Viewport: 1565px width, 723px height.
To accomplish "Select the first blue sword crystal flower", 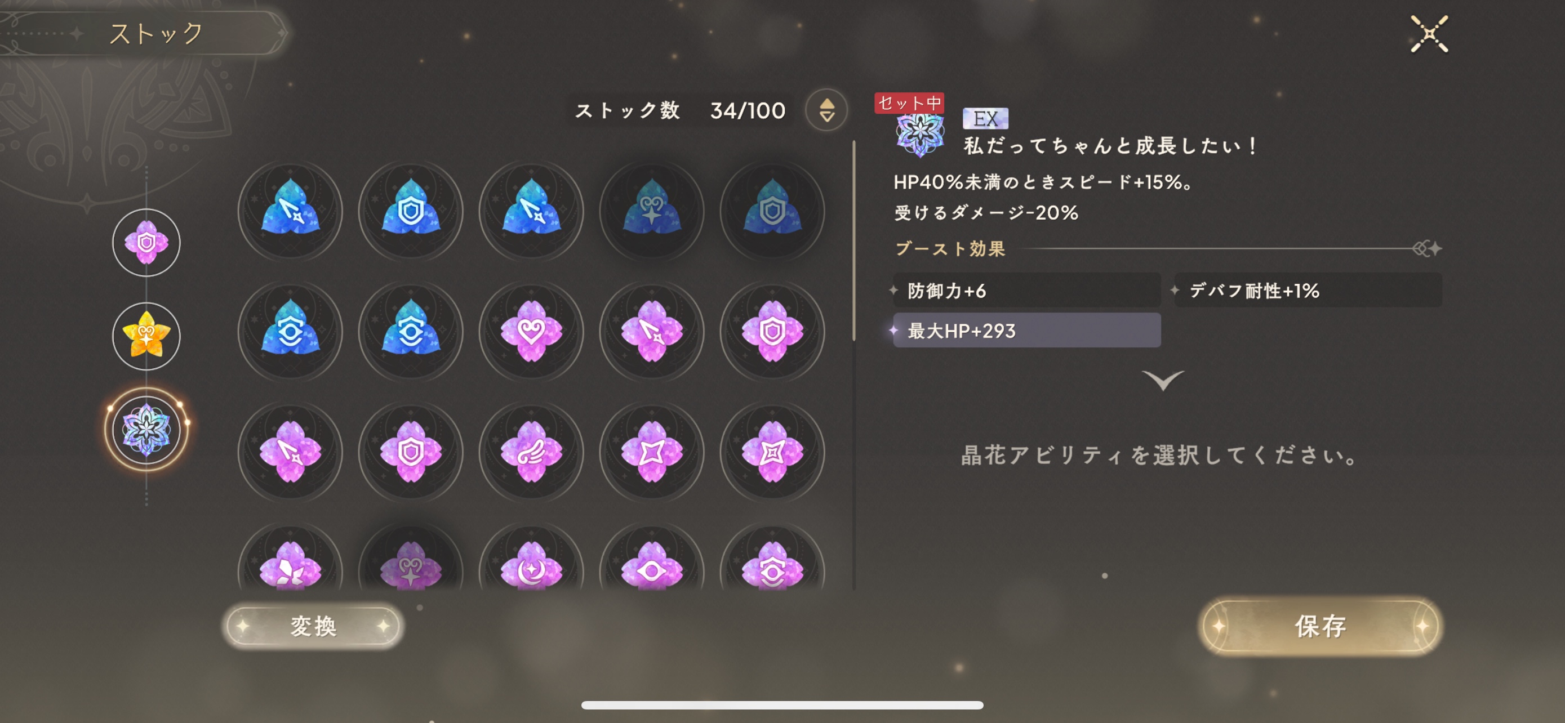I will pos(290,210).
